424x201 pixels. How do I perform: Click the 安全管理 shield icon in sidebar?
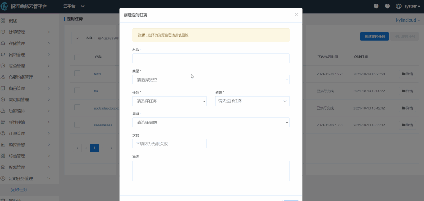click(3, 66)
